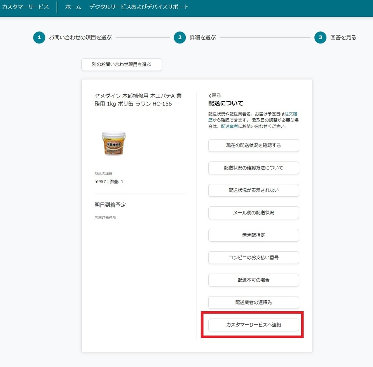
Task: Open 注文履歴 link in description
Action: click(291, 114)
